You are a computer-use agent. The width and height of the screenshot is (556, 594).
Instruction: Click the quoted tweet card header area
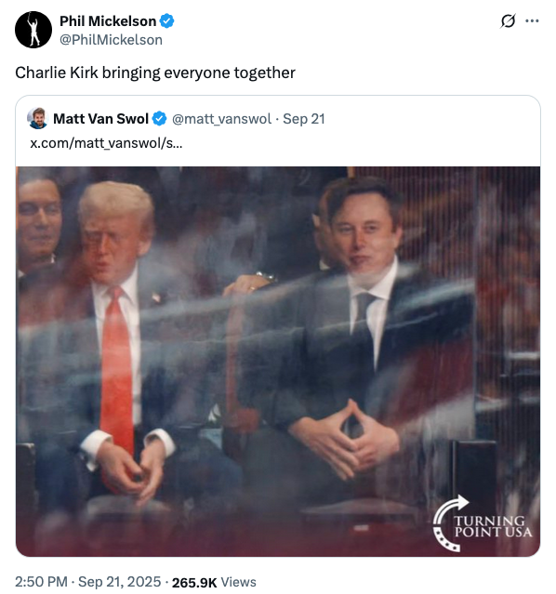click(278, 131)
